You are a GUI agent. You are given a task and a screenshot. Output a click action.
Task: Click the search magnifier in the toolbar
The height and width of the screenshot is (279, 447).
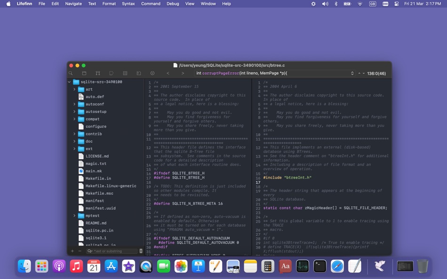pyautogui.click(x=71, y=73)
